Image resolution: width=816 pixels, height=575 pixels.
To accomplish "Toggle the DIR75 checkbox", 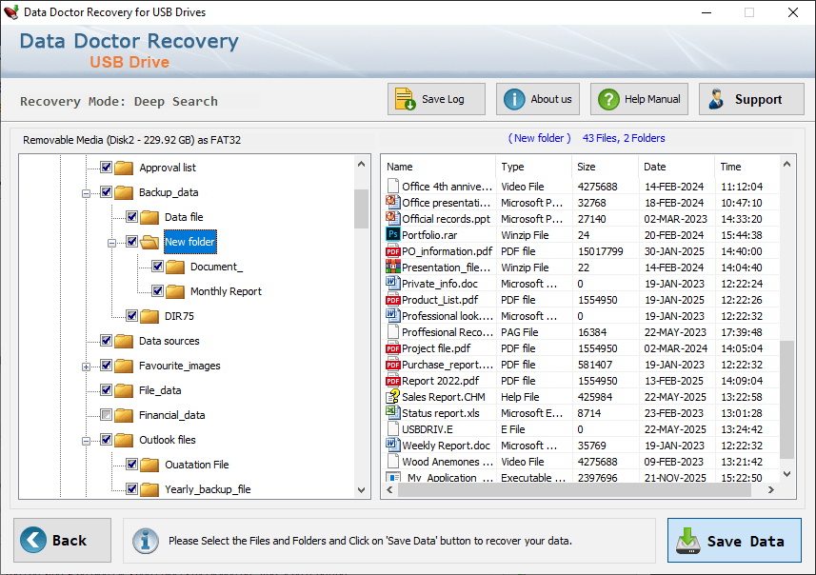I will [x=131, y=315].
